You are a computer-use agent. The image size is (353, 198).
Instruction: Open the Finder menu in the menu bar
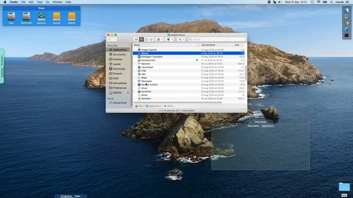[14, 2]
